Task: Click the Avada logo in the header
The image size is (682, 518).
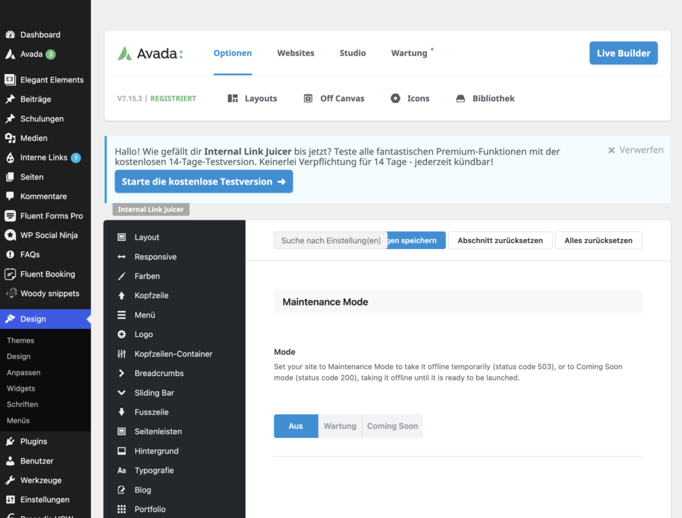Action: 151,53
